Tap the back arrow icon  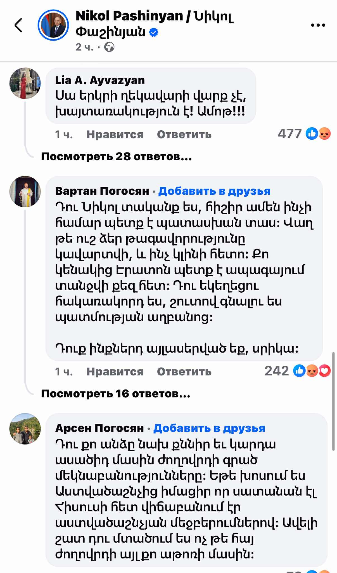18,25
